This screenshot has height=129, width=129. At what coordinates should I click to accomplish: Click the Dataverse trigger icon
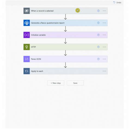coord(27,11)
